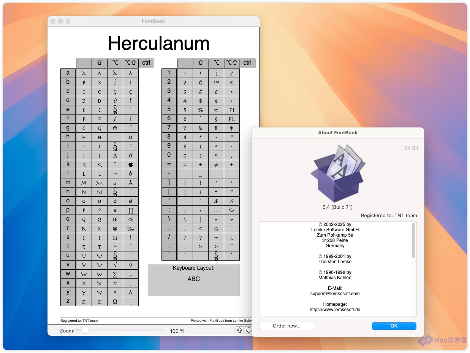Click the up arrow button beside the zoom percentage

pos(239,330)
